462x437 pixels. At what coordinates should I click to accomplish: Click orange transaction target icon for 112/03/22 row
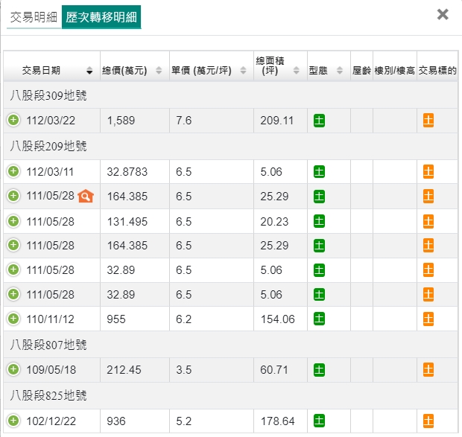coord(428,121)
